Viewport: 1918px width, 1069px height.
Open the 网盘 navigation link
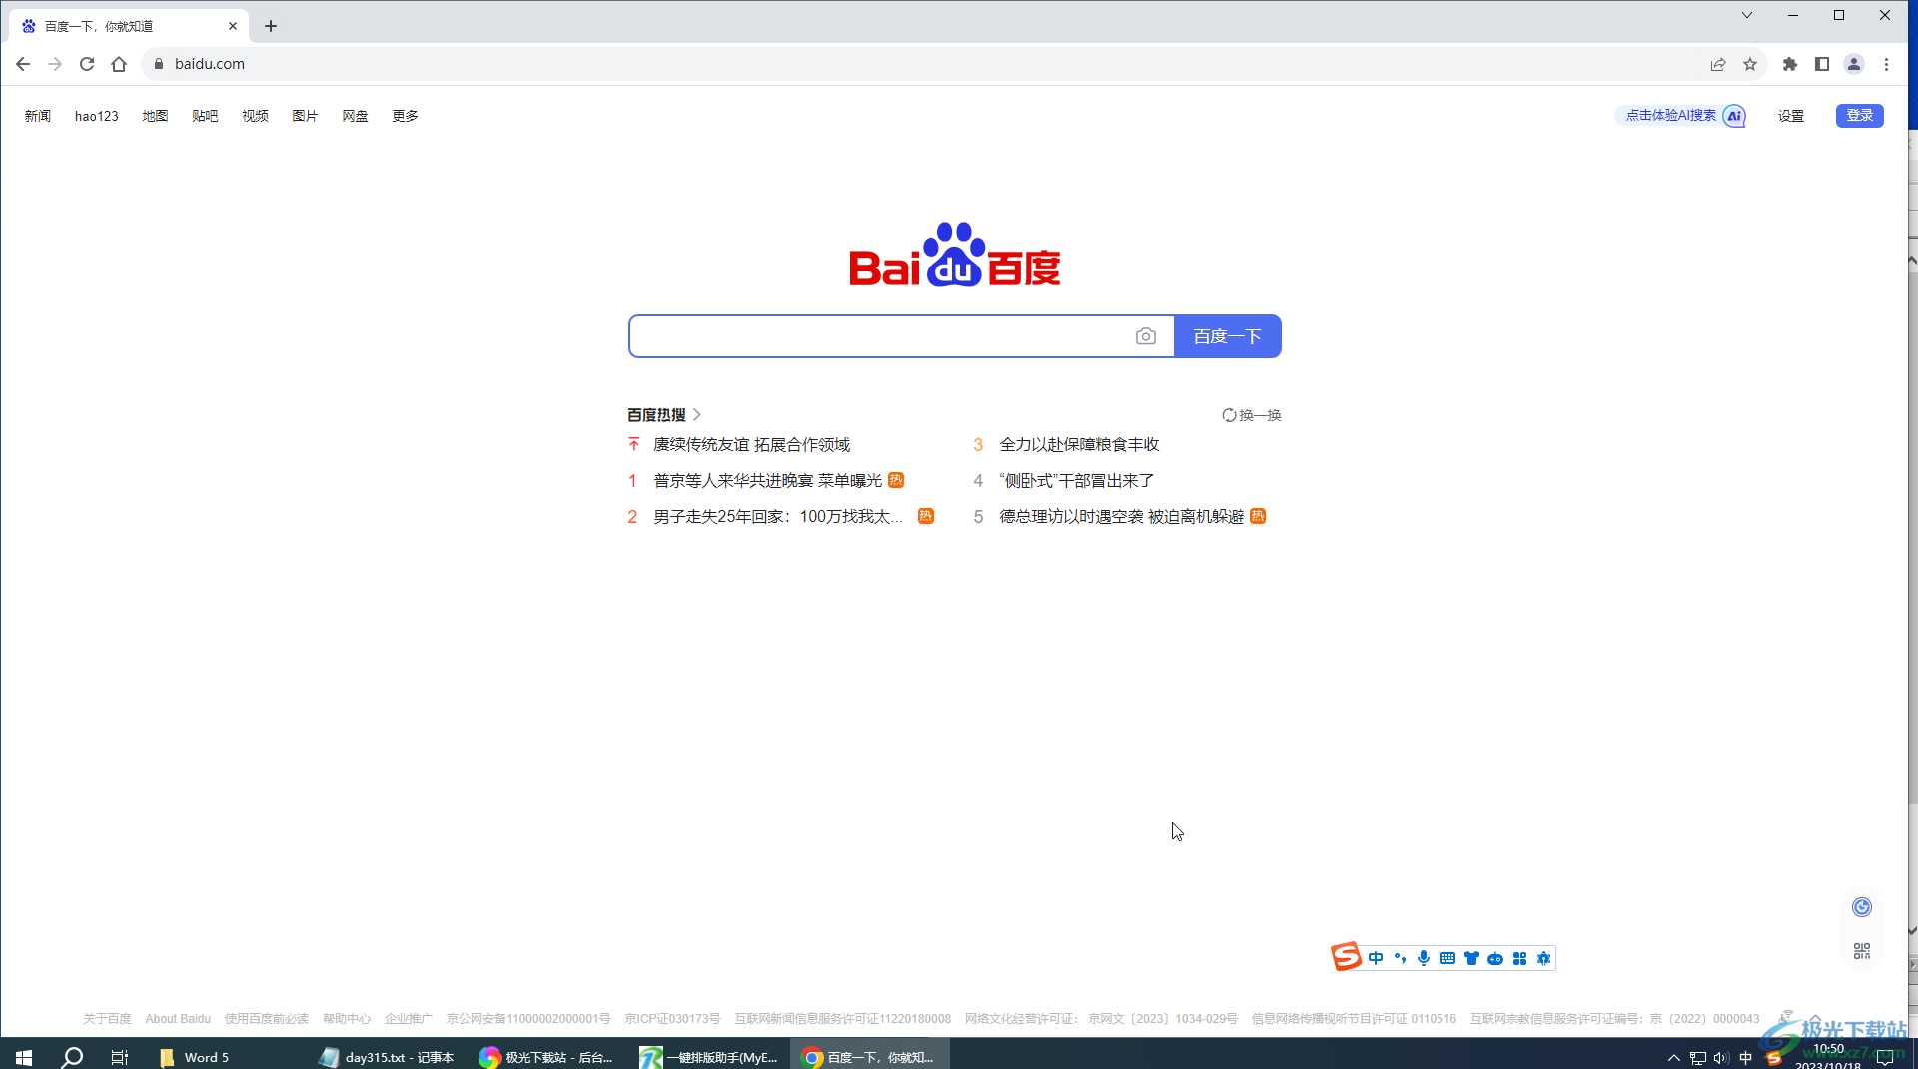pos(355,116)
